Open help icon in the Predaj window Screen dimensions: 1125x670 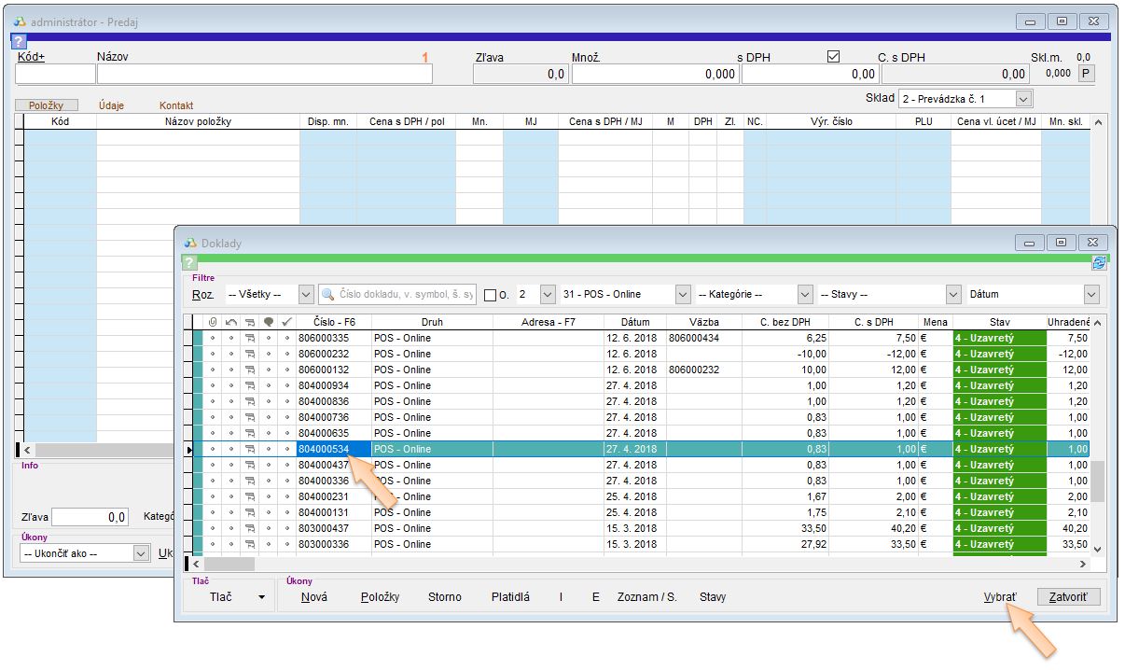19,42
